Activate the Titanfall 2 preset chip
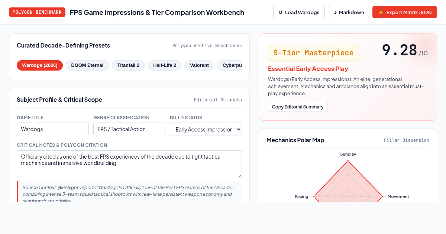446x234 pixels. point(128,65)
